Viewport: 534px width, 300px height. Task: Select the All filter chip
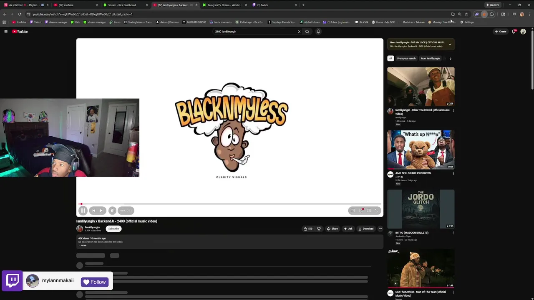pyautogui.click(x=390, y=58)
